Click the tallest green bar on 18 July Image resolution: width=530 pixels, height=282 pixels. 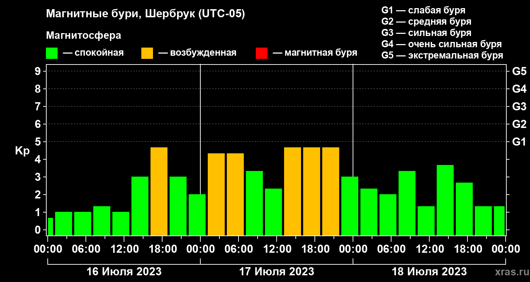[445, 200]
